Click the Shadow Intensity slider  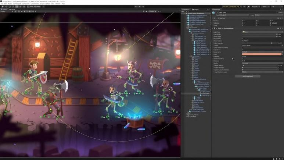(x=259, y=67)
